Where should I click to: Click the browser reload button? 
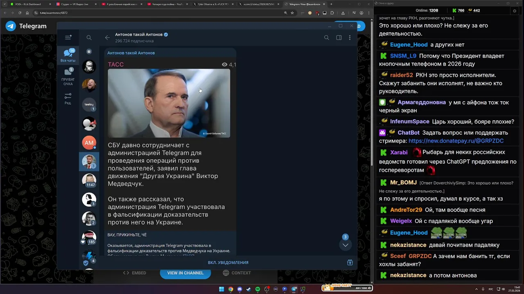tap(20, 13)
